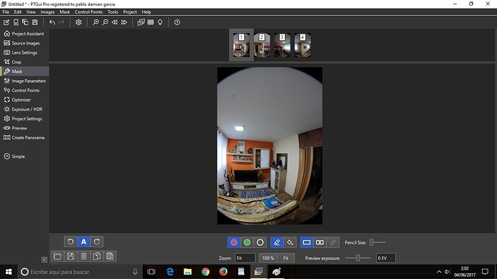Select the white eraser circle tool
Image resolution: width=497 pixels, height=279 pixels.
coord(260,242)
